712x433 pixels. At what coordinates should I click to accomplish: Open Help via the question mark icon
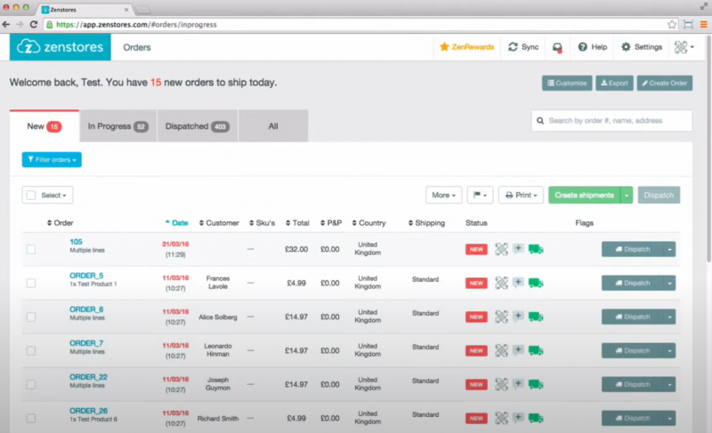tap(583, 47)
